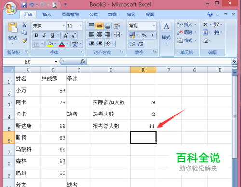Screen dimensions: 241x187
Task: Increase font size button
Action: tap(66, 35)
